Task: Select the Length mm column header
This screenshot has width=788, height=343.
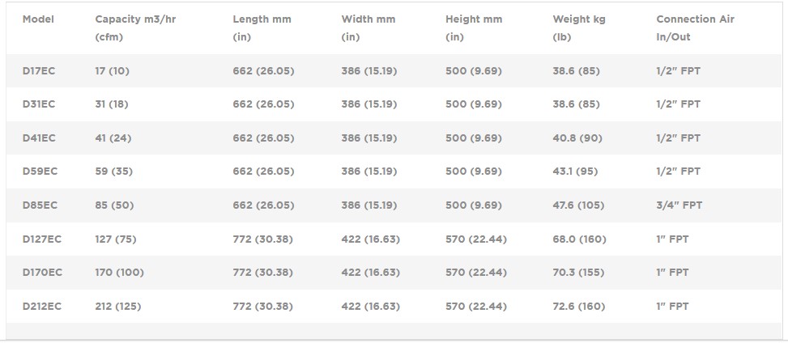Action: tap(262, 19)
